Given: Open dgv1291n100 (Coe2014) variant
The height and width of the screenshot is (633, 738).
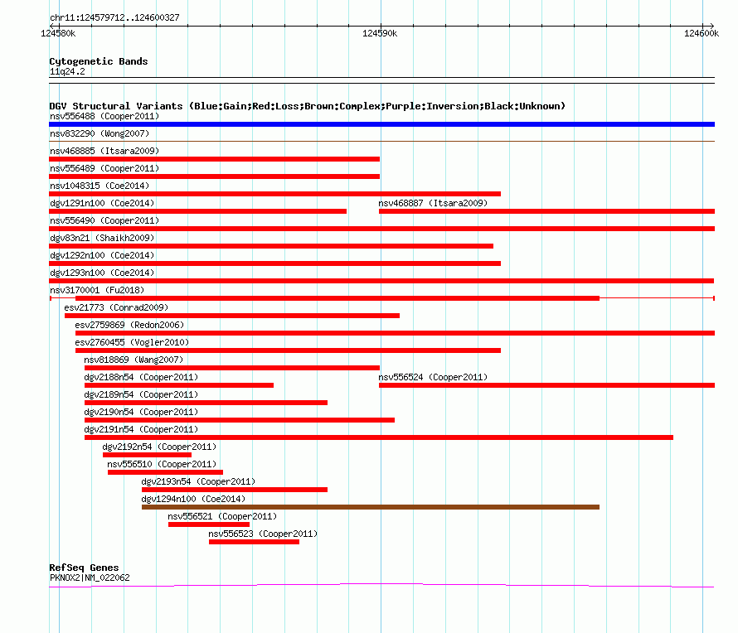Looking at the screenshot, I should (102, 203).
